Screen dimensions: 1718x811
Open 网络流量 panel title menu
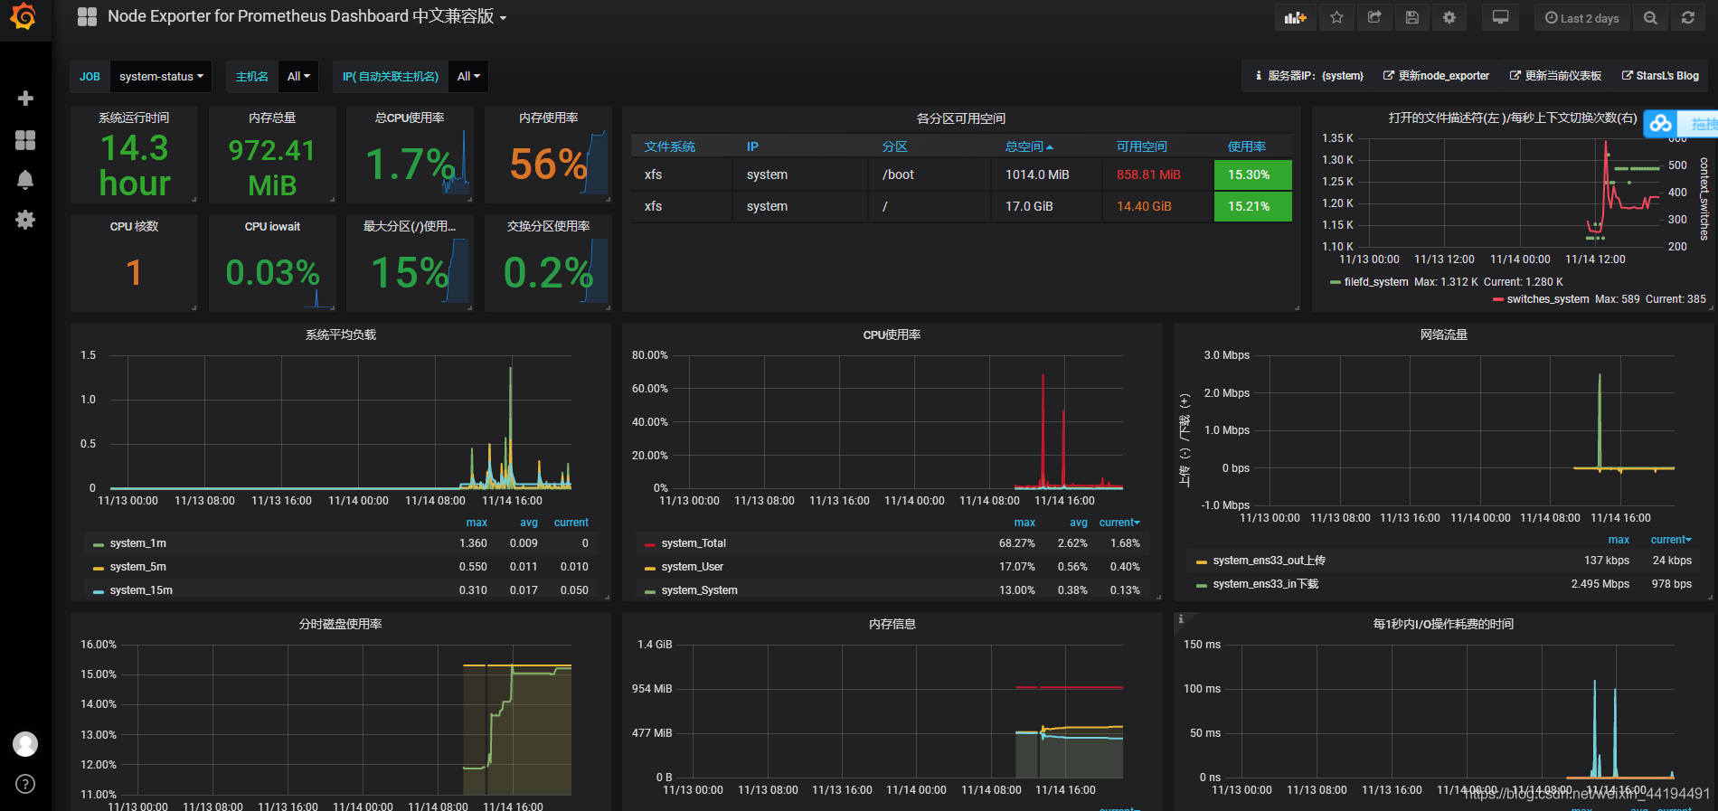pos(1444,335)
